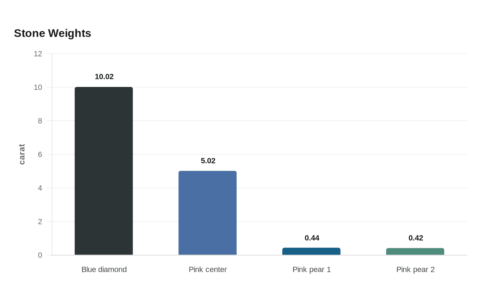This screenshot has height=306, width=488.
Task: Click the Stone Weights chart title
Action: pyautogui.click(x=53, y=33)
